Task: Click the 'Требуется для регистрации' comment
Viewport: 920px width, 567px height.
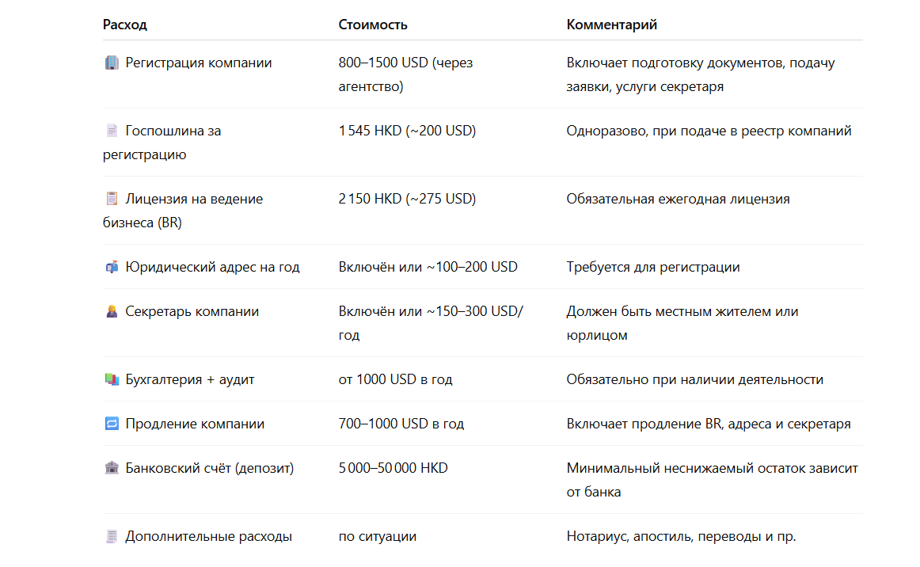Action: [653, 267]
